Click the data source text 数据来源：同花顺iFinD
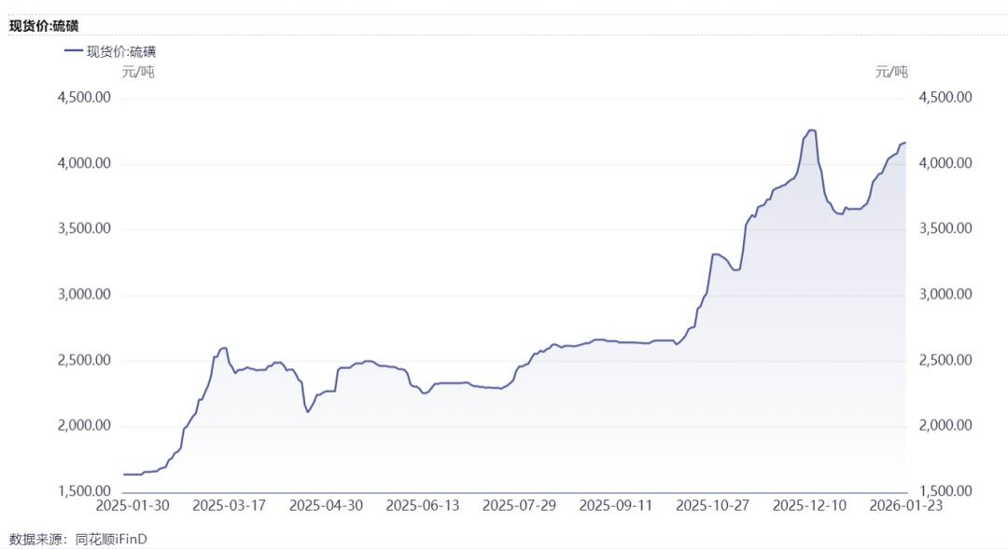The image size is (1008, 549). click(77, 540)
